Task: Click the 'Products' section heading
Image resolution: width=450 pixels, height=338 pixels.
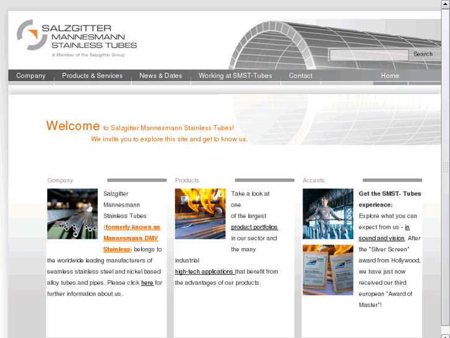Action: (187, 180)
